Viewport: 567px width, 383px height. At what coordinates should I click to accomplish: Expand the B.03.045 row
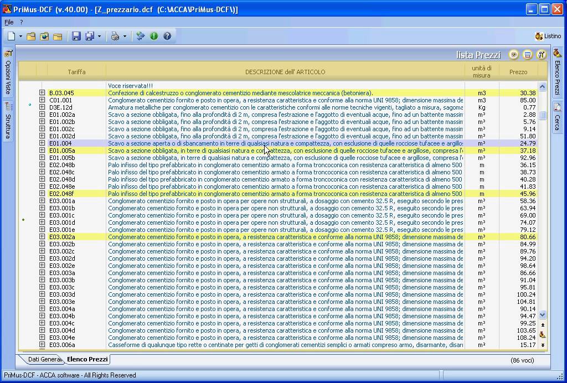42,93
